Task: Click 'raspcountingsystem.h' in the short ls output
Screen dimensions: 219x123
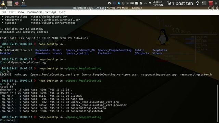Action: (x=195, y=74)
